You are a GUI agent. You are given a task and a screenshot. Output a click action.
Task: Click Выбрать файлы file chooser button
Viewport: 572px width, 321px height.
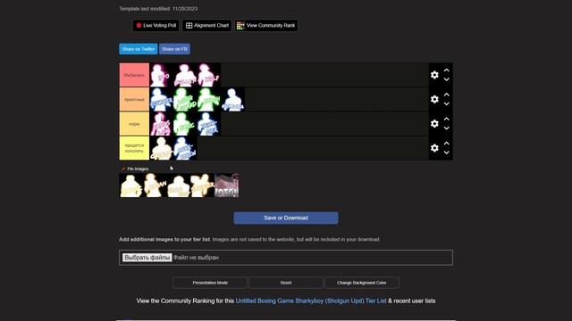pos(147,258)
